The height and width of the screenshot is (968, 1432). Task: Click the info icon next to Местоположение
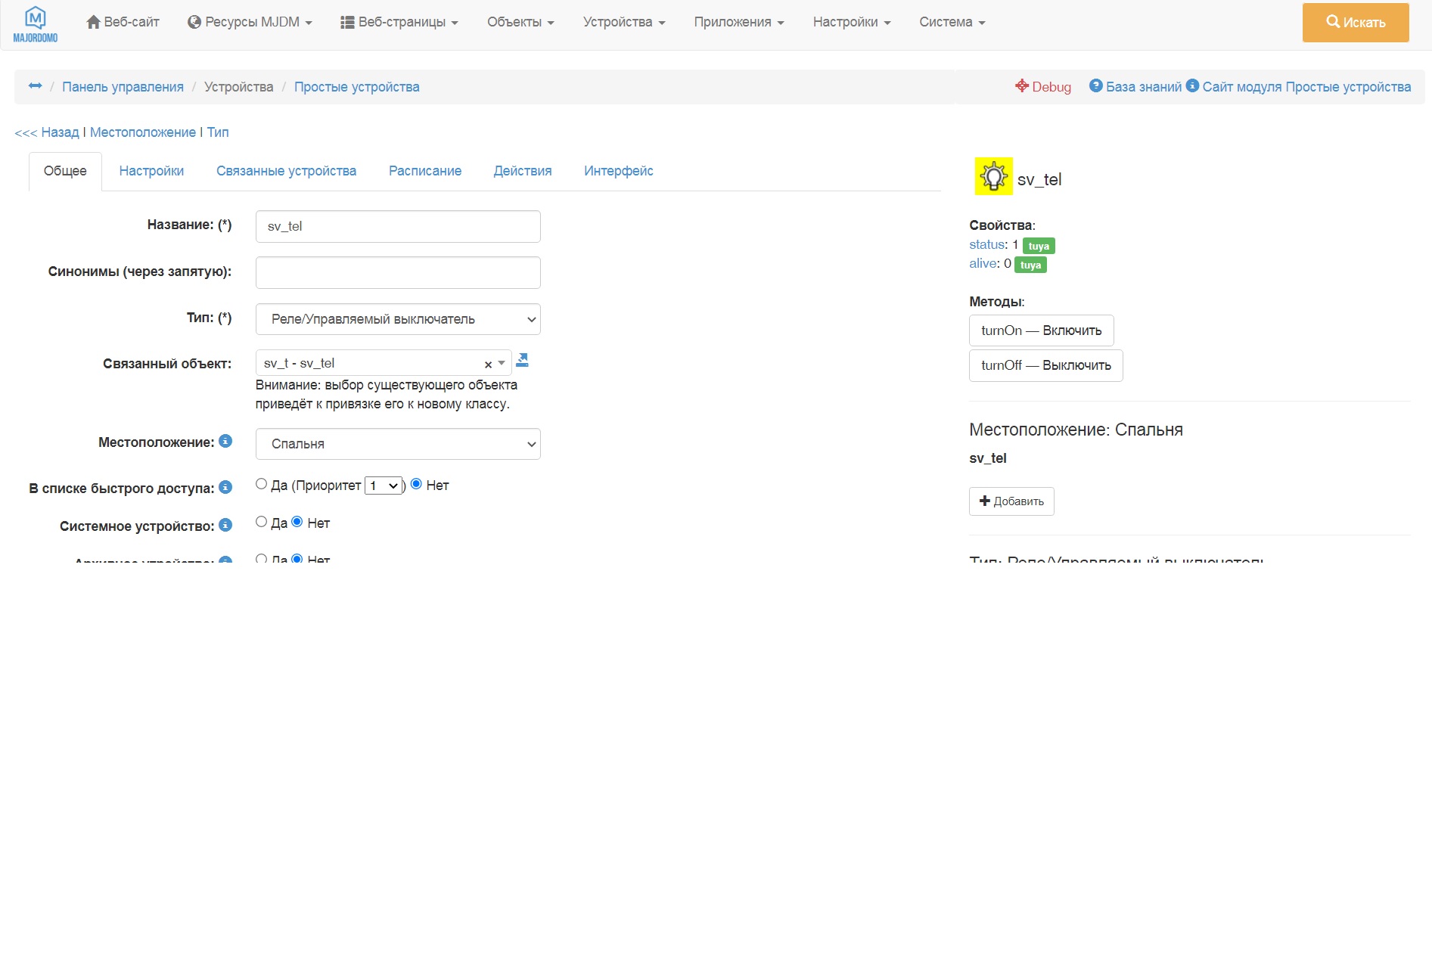click(225, 442)
